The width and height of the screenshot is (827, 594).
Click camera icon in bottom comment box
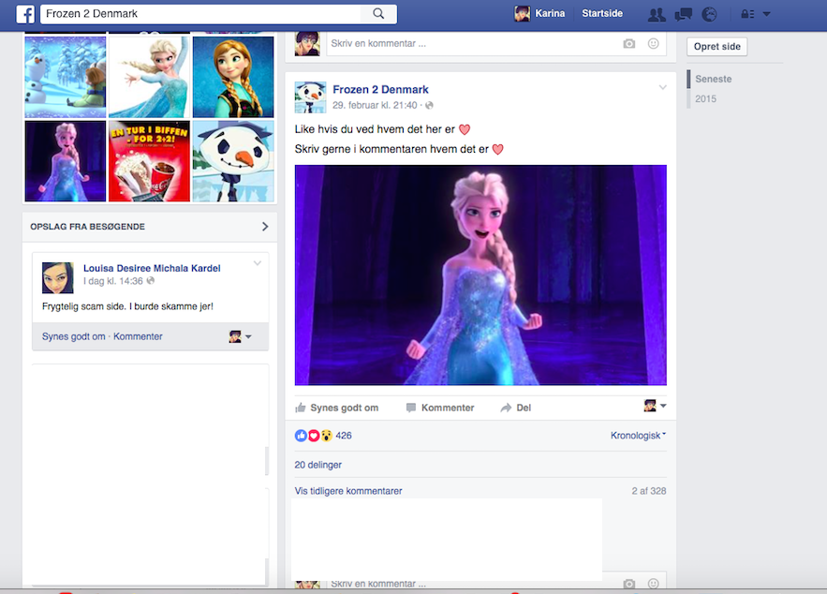628,584
